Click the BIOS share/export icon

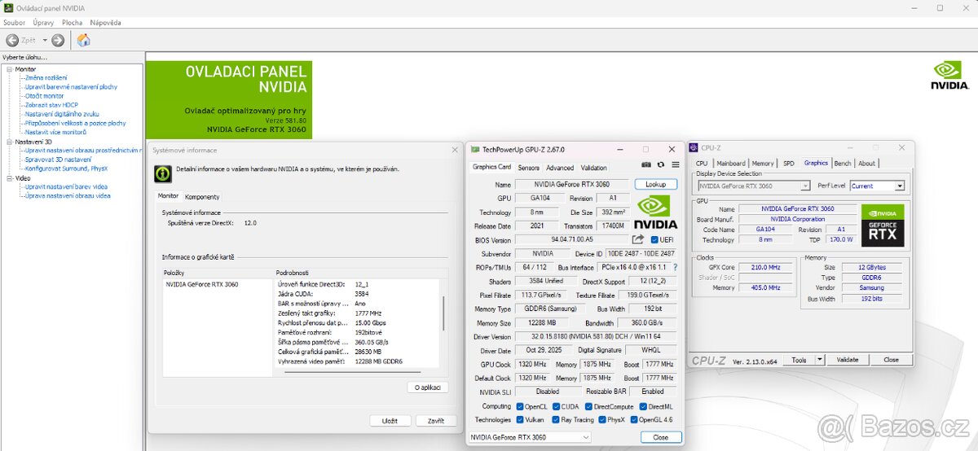(638, 239)
